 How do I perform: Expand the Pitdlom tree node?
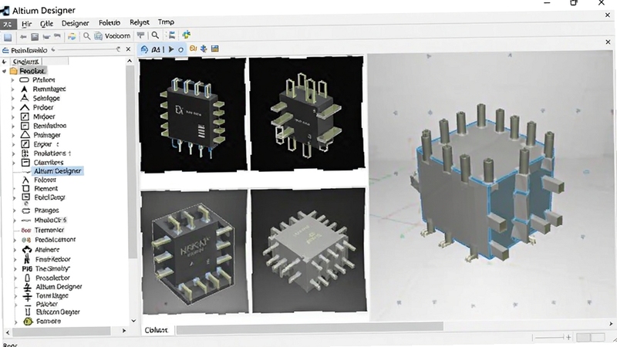(x=12, y=80)
